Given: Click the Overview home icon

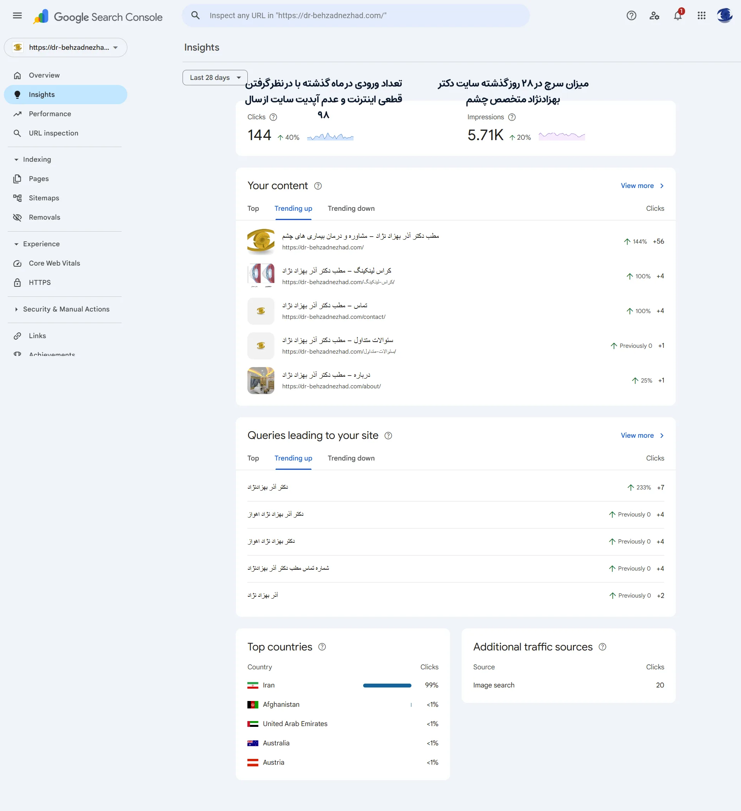Looking at the screenshot, I should pyautogui.click(x=17, y=76).
